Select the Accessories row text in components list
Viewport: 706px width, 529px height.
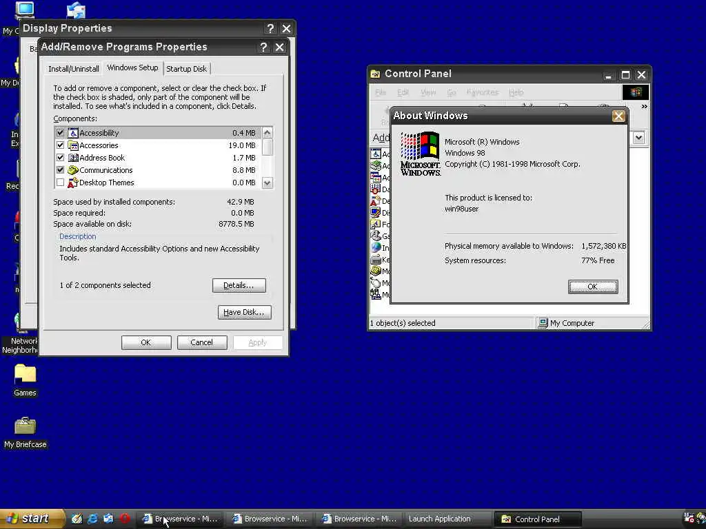(x=99, y=145)
